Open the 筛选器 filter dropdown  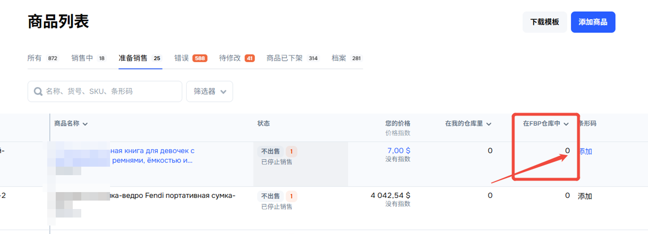(209, 91)
